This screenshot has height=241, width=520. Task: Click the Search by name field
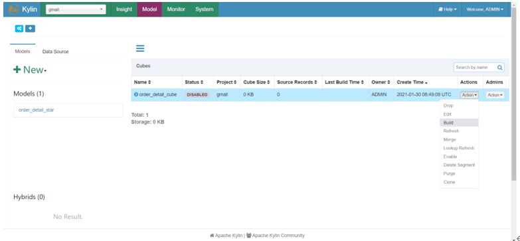[476, 67]
